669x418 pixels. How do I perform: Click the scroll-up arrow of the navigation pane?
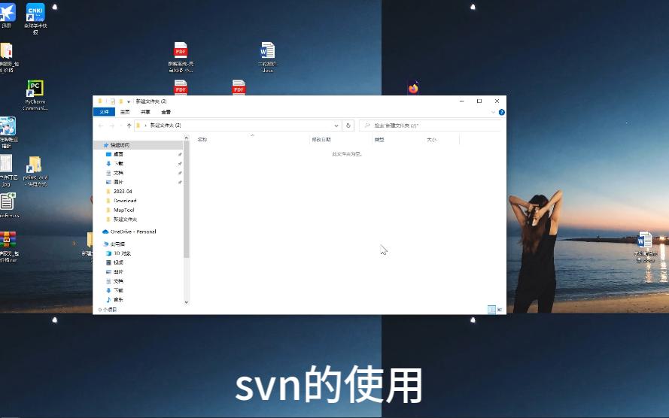[187, 138]
